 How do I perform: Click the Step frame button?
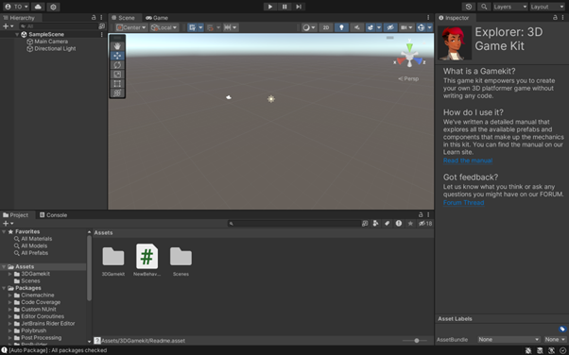pyautogui.click(x=299, y=7)
